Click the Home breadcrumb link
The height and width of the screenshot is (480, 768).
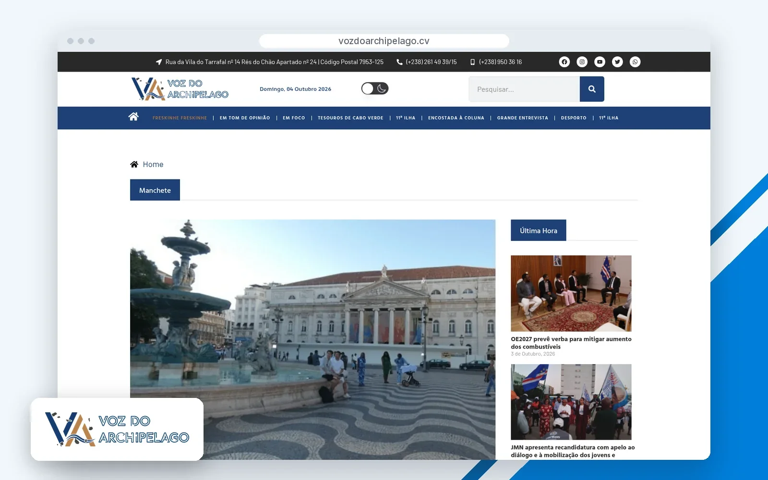click(153, 165)
